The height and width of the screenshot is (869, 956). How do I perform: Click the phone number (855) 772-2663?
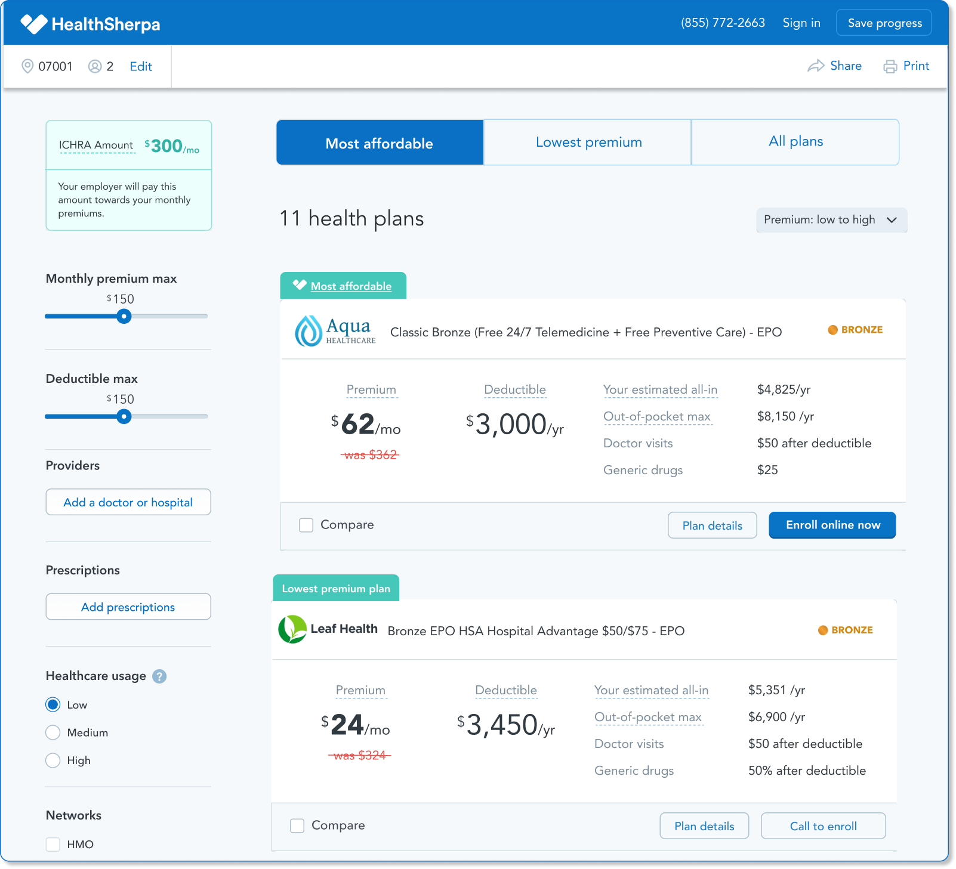coord(723,23)
